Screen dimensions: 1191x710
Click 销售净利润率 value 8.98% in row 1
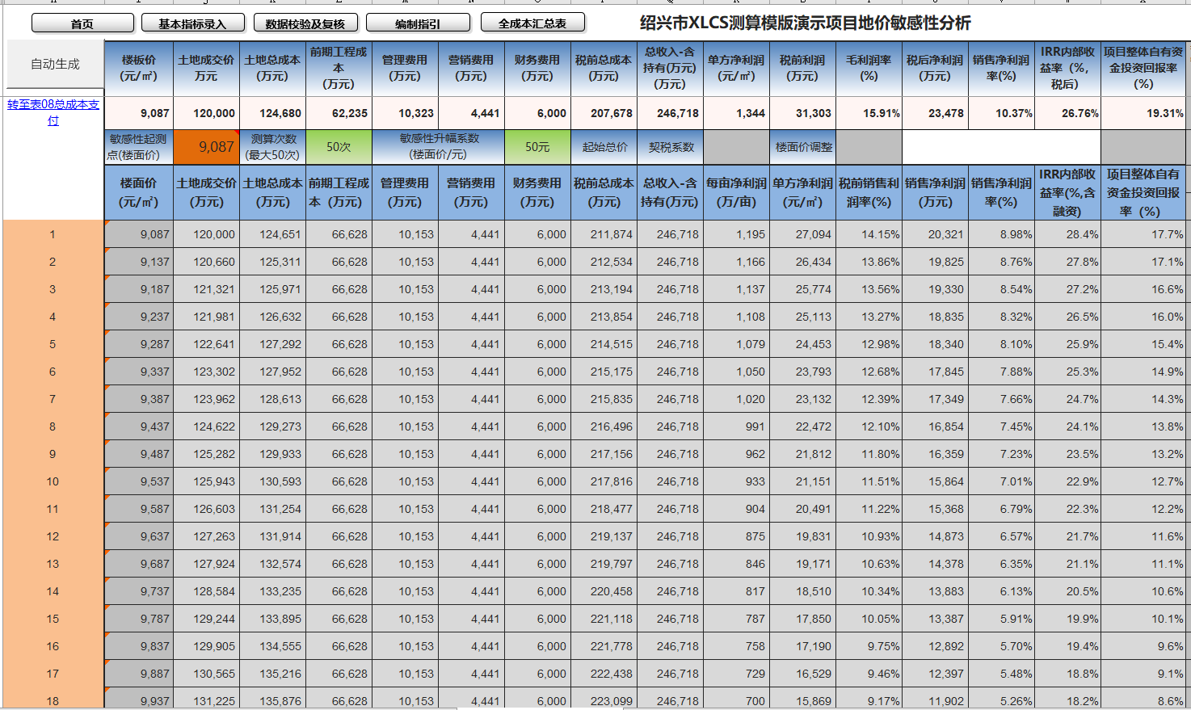[1002, 234]
